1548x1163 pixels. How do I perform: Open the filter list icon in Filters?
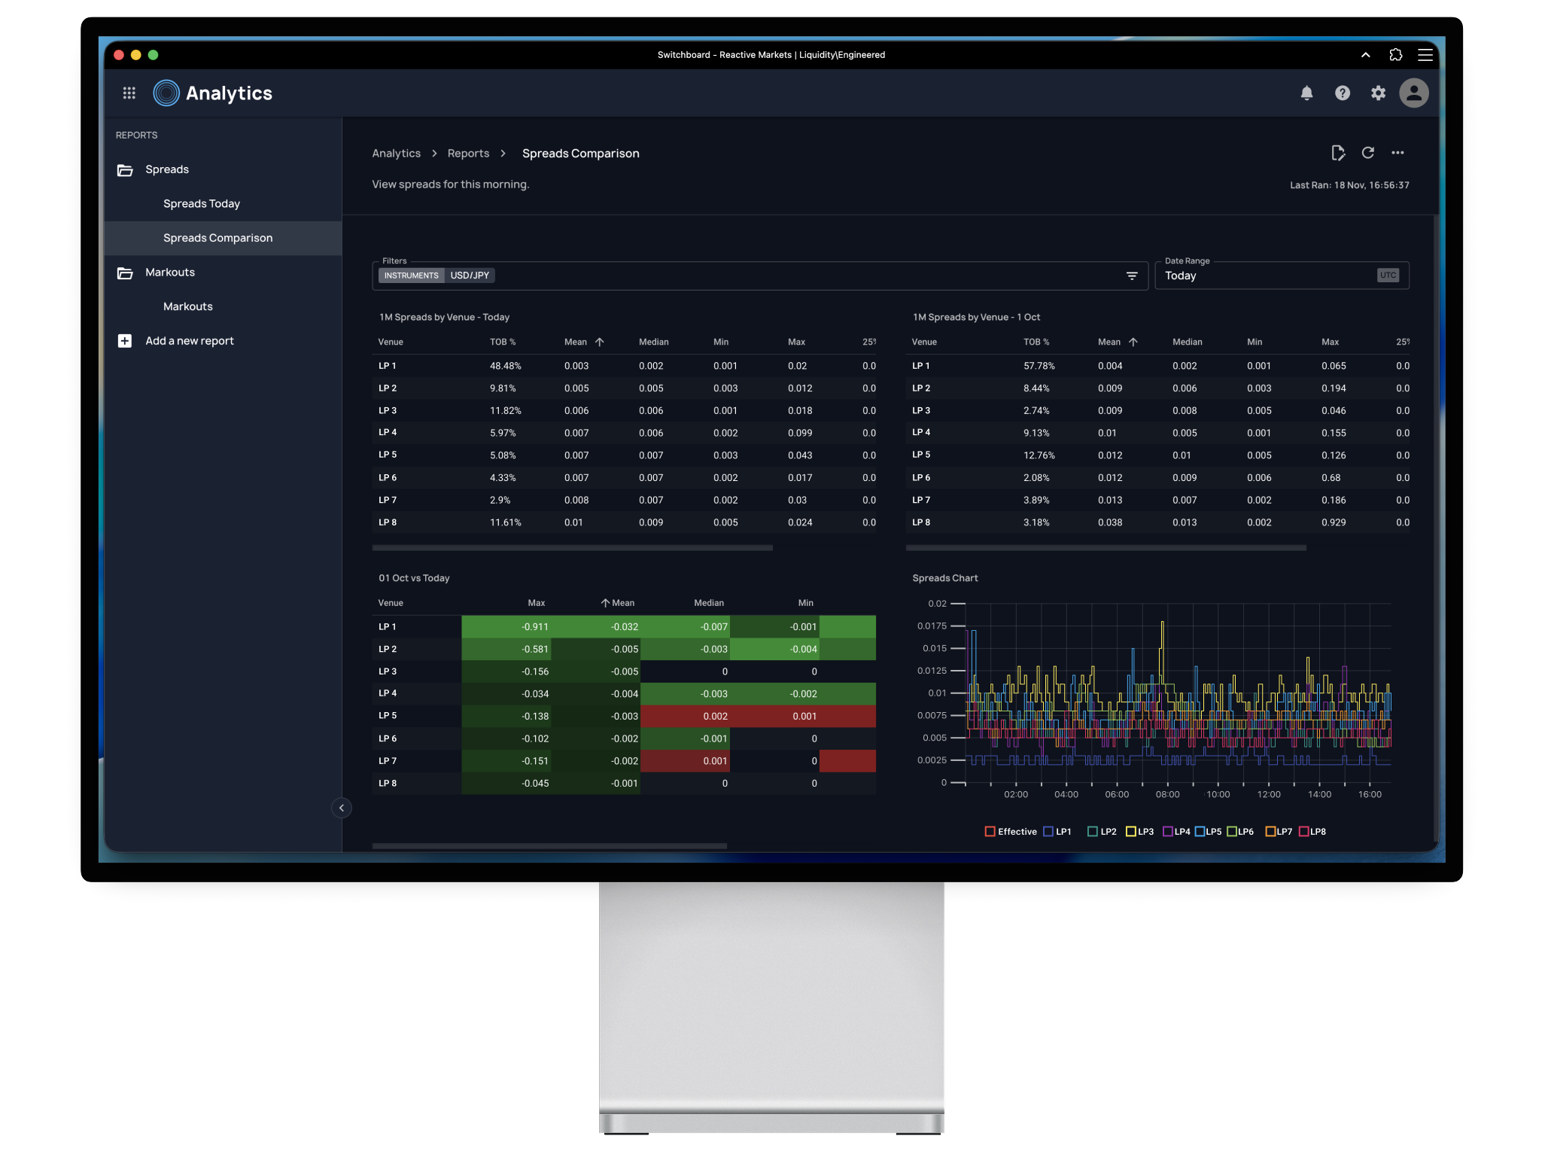[1131, 276]
